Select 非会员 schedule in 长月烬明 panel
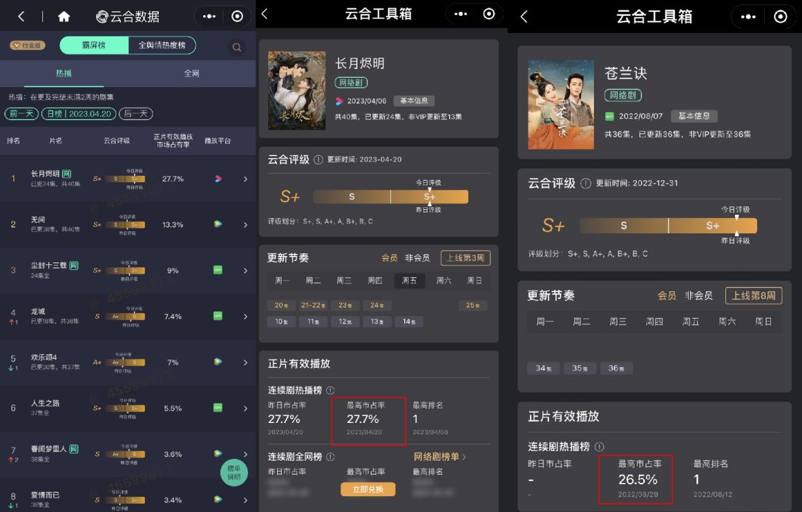 417,258
